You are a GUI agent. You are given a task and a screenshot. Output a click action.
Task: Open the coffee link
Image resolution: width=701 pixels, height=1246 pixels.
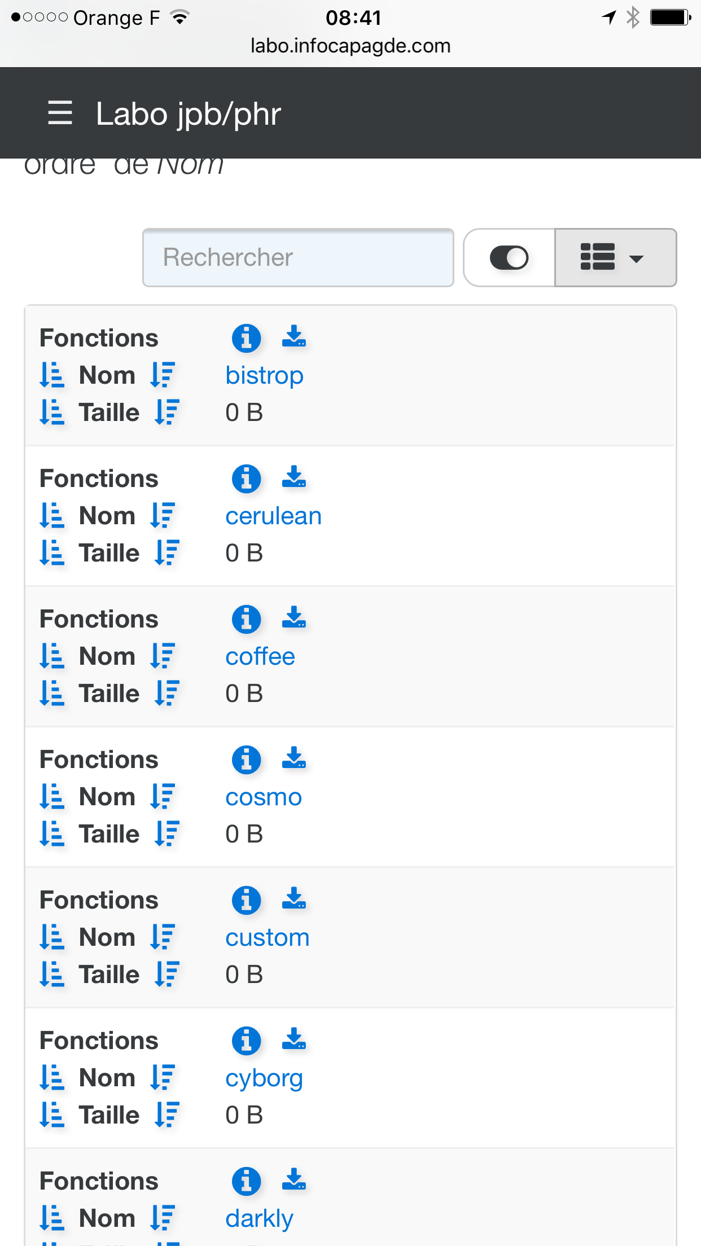click(x=260, y=656)
